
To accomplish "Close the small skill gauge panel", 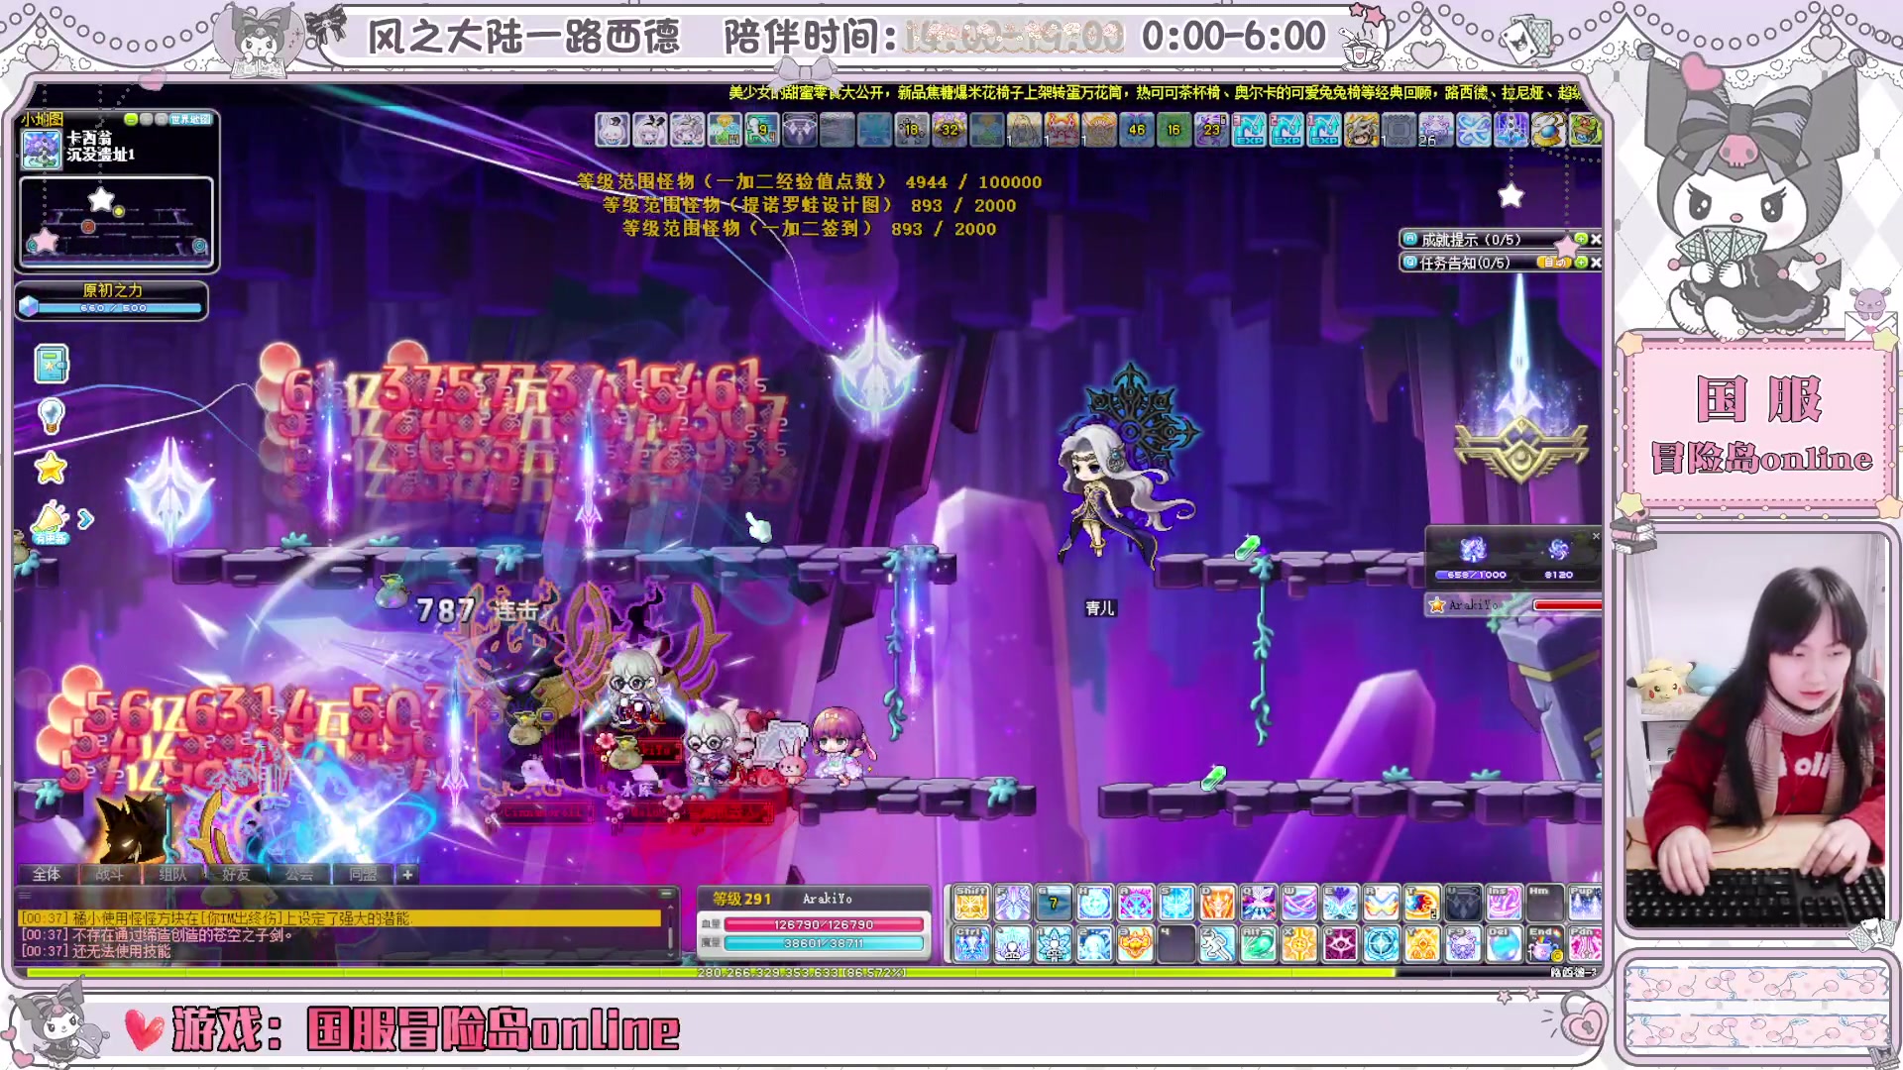I will click(x=1596, y=536).
